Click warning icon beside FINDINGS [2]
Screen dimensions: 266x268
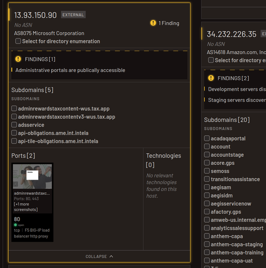tap(211, 78)
